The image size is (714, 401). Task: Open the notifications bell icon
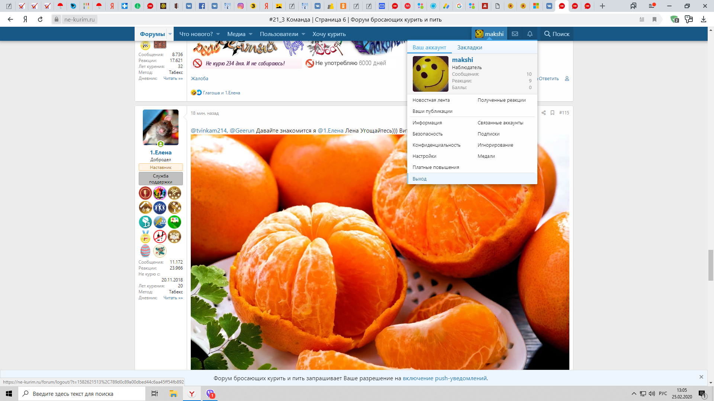click(530, 34)
